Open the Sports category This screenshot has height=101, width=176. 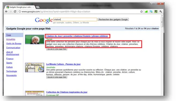pos(9,63)
